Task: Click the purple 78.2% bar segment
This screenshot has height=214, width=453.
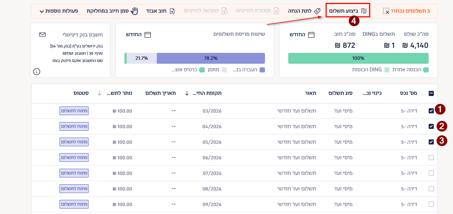Action: pos(211,58)
